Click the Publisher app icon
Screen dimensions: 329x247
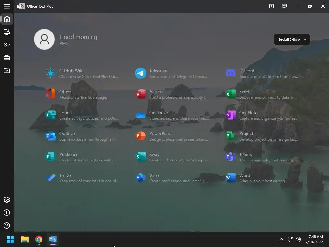50,157
